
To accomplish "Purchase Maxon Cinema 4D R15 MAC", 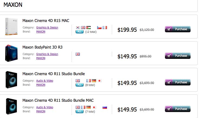I will coord(178,29).
